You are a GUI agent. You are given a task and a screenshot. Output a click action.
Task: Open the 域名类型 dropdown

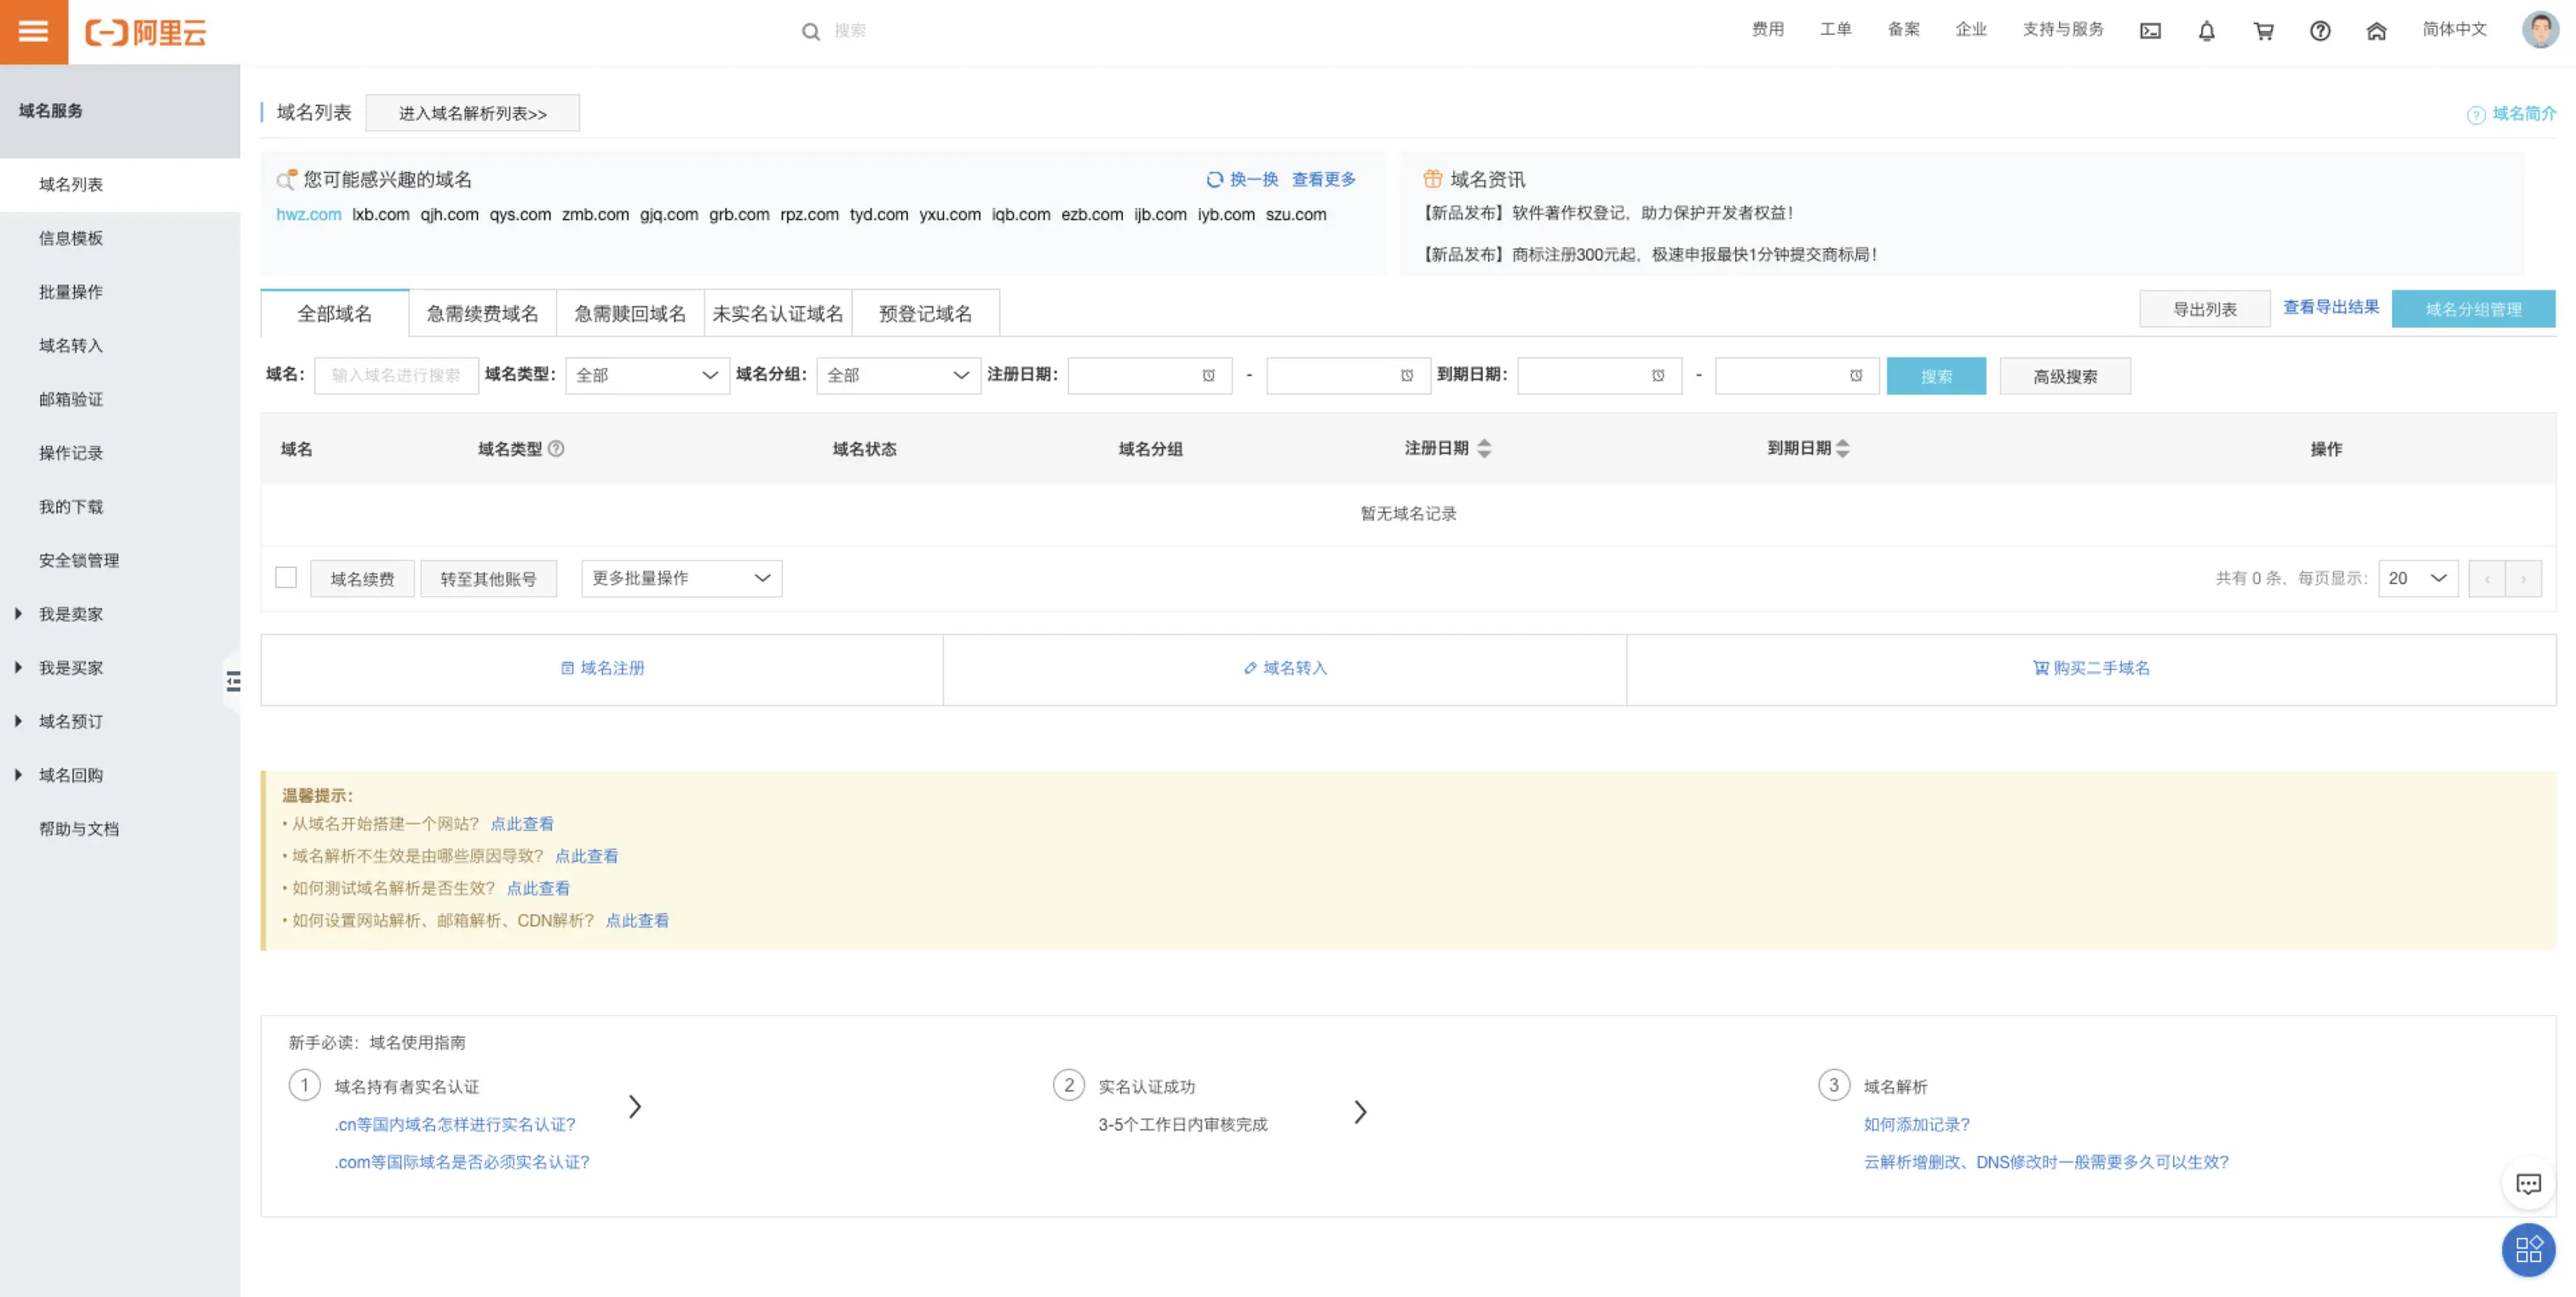point(647,376)
